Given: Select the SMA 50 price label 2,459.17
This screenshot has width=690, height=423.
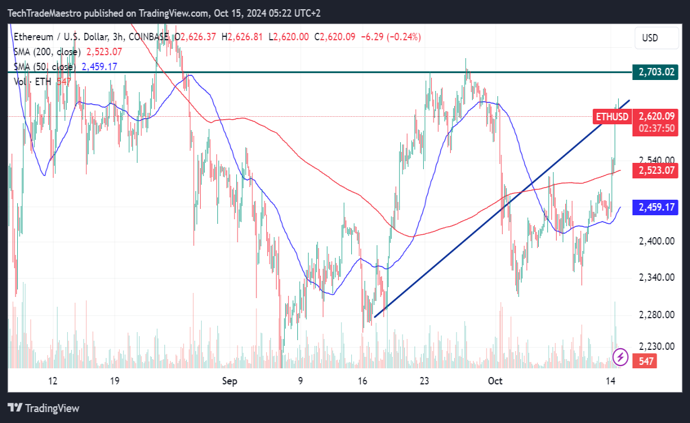Looking at the screenshot, I should coord(656,207).
